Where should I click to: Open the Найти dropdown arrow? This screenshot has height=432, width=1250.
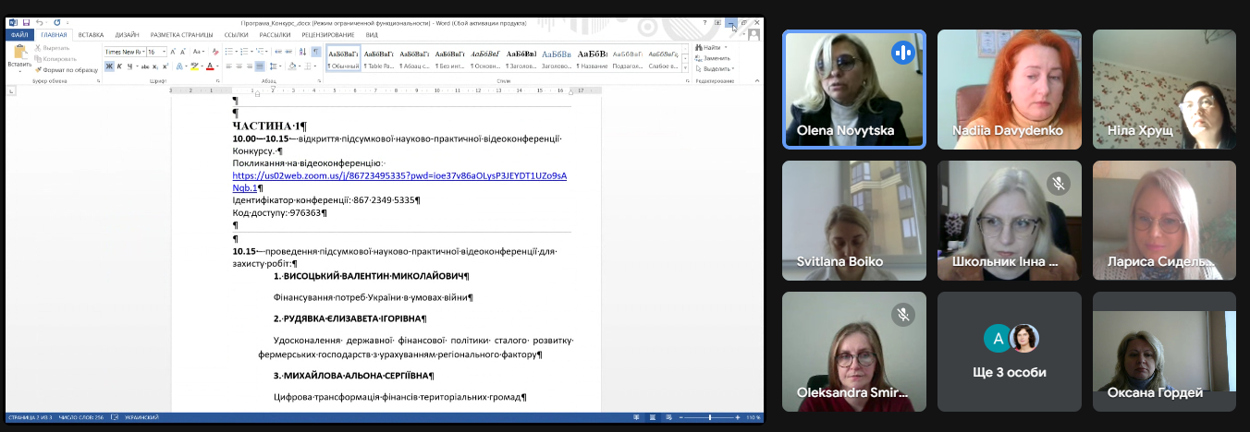726,47
